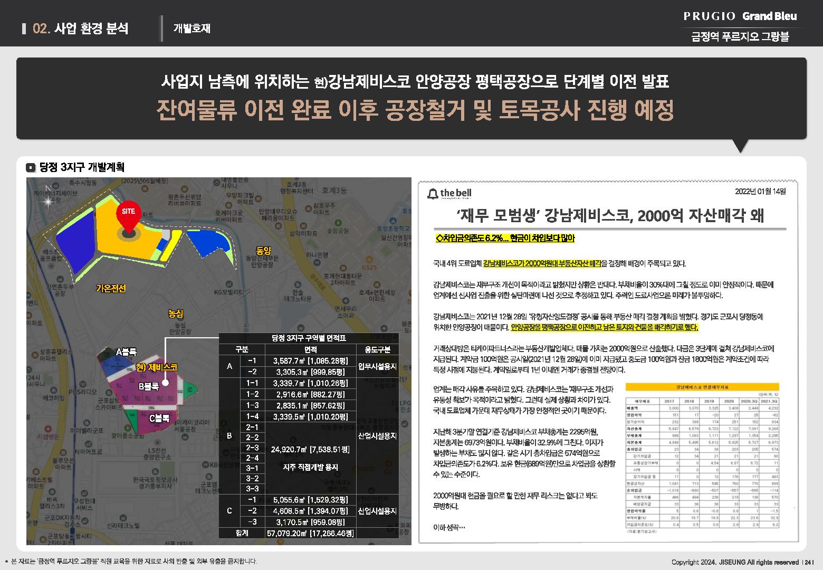823x570 pixels.
Task: Click the PRUGIO Grand Bleu logo
Action: (740, 16)
